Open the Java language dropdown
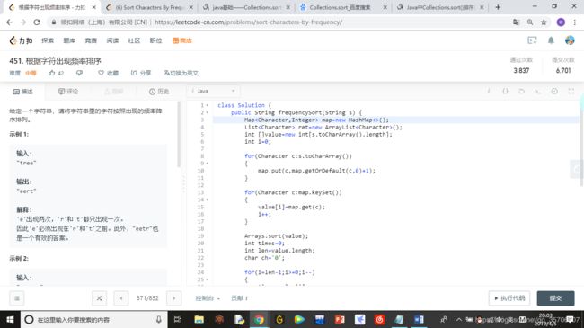Viewport: 584px width, 328px height. coord(214,91)
